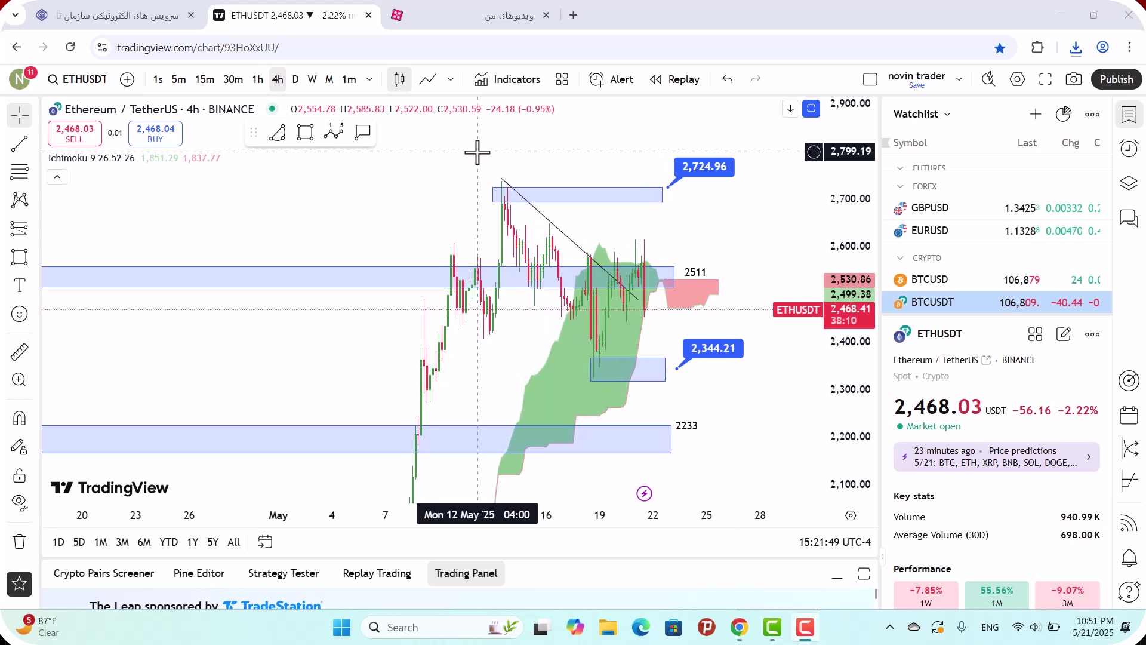Click the 2,468.04 BUY button
This screenshot has height=645, width=1146.
[x=155, y=133]
